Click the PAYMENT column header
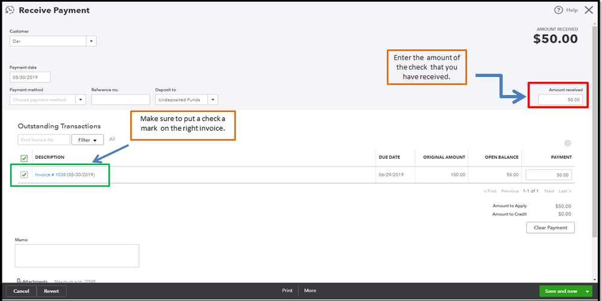Screen dimensions: 602x301 561,158
